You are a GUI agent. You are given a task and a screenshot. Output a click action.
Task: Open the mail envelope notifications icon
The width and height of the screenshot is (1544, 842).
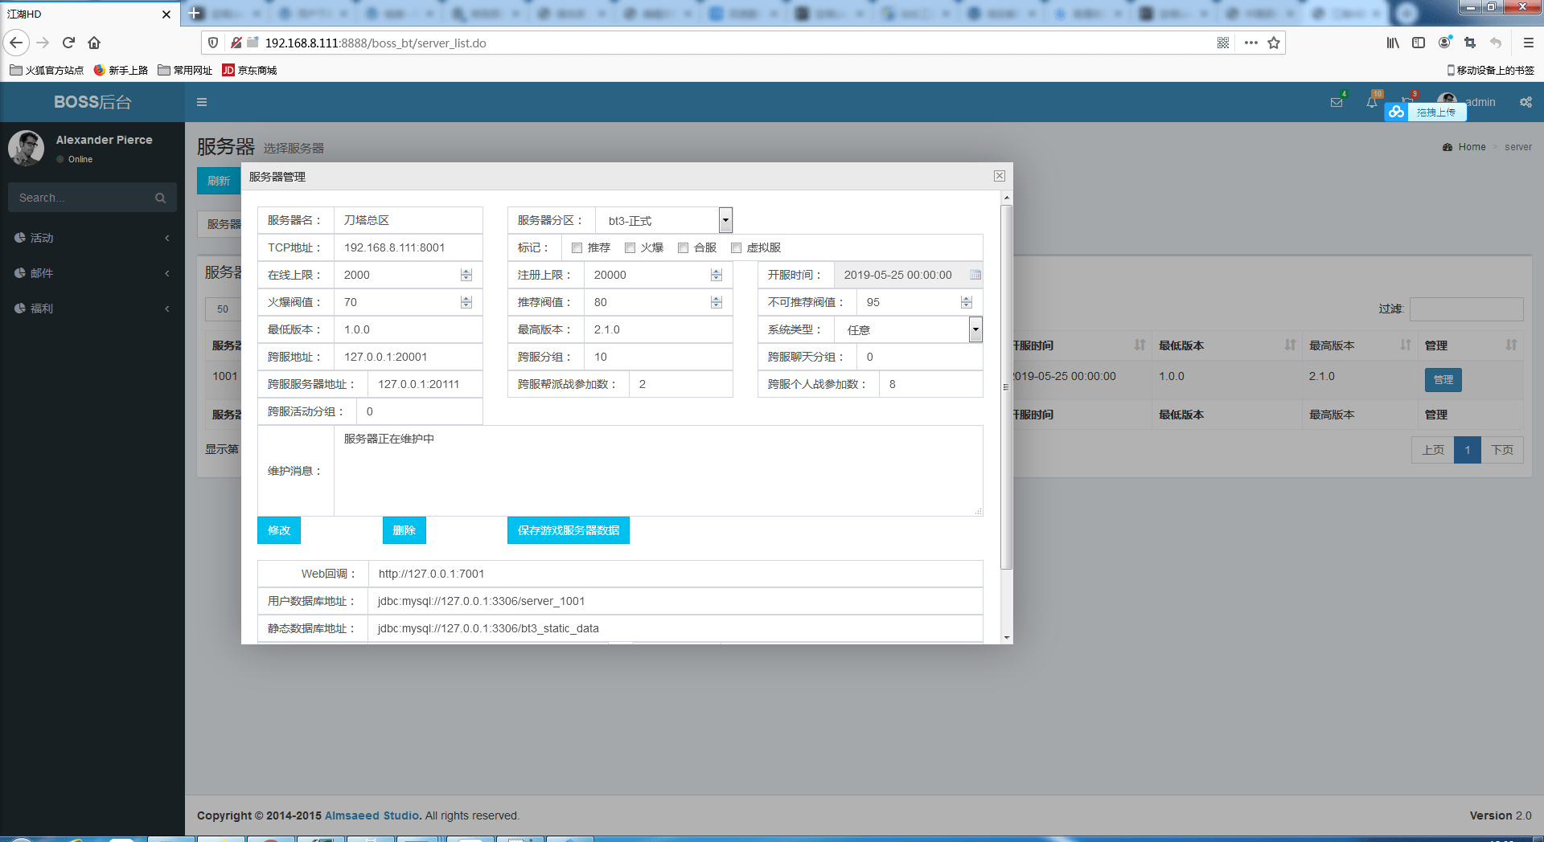pos(1337,102)
